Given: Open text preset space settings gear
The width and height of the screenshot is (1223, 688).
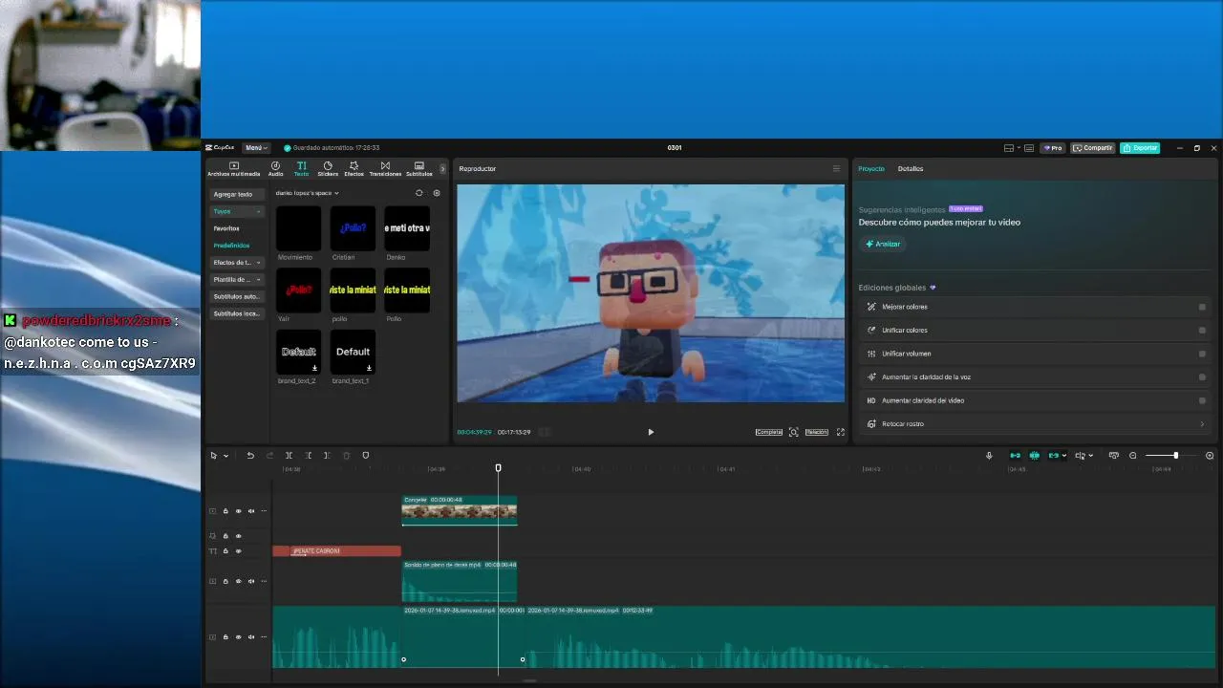Looking at the screenshot, I should tap(437, 193).
